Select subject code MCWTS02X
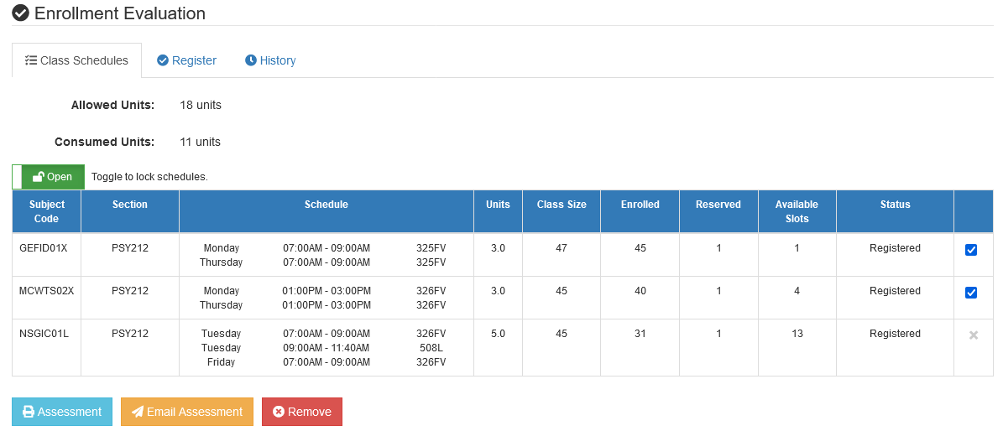The height and width of the screenshot is (431, 1003). (47, 291)
